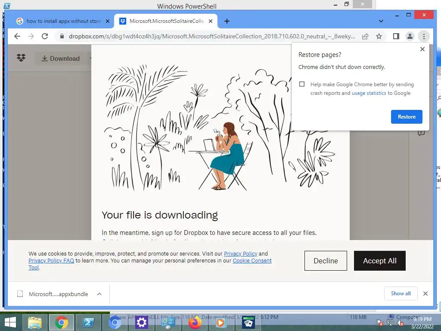Switch to PowerShell in the taskbar
The height and width of the screenshot is (331, 441).
click(x=88, y=322)
